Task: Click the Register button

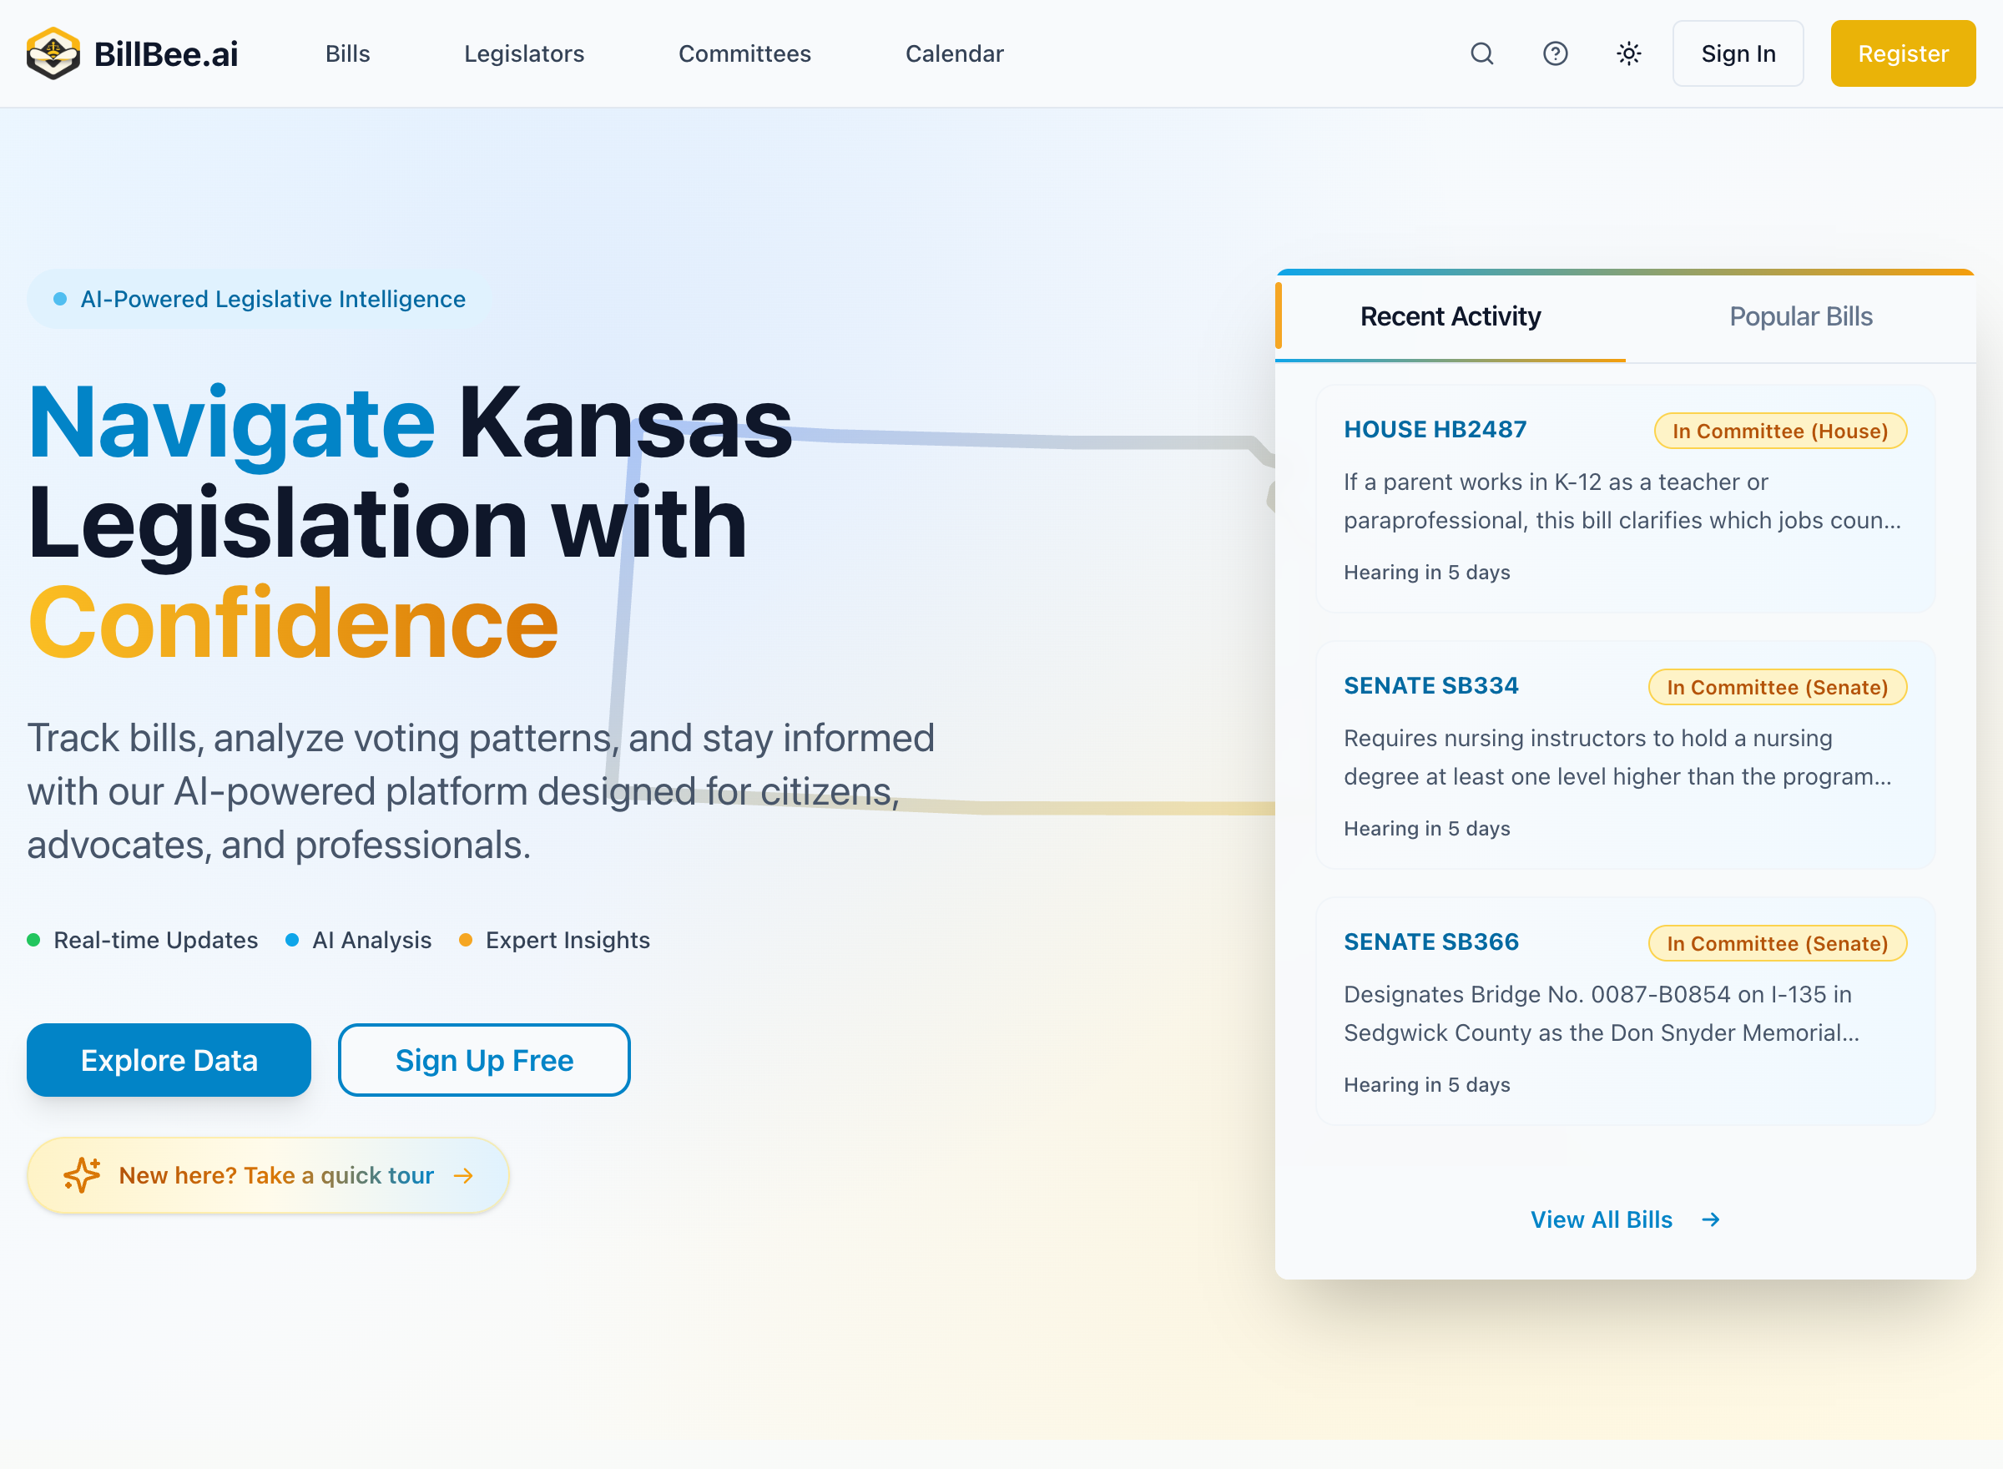Action: point(1903,53)
